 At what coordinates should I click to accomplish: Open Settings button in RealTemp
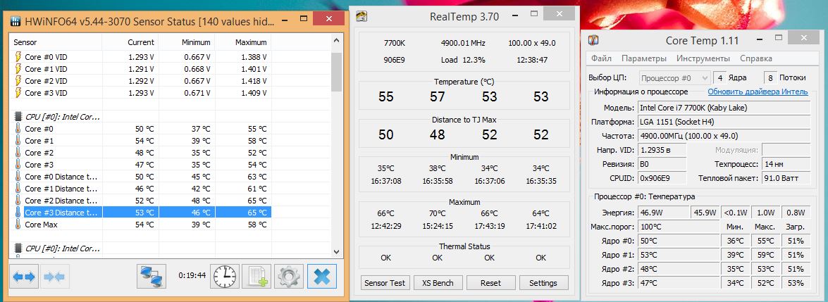click(x=543, y=283)
